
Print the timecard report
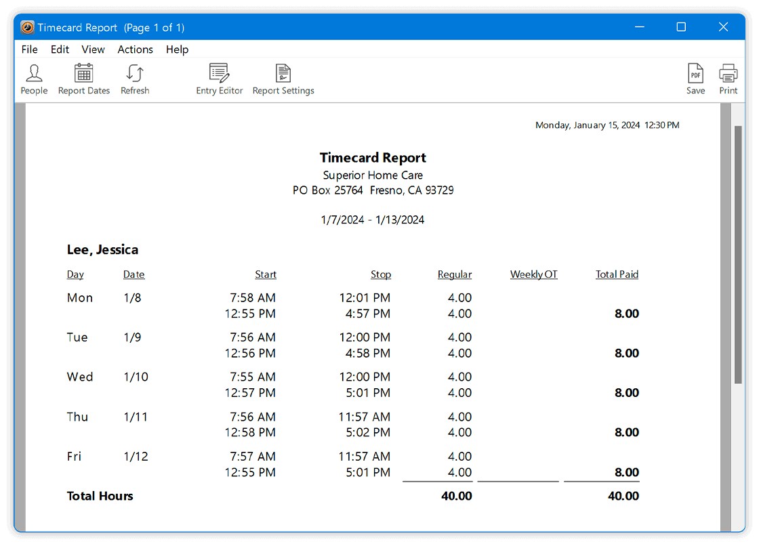tap(727, 78)
